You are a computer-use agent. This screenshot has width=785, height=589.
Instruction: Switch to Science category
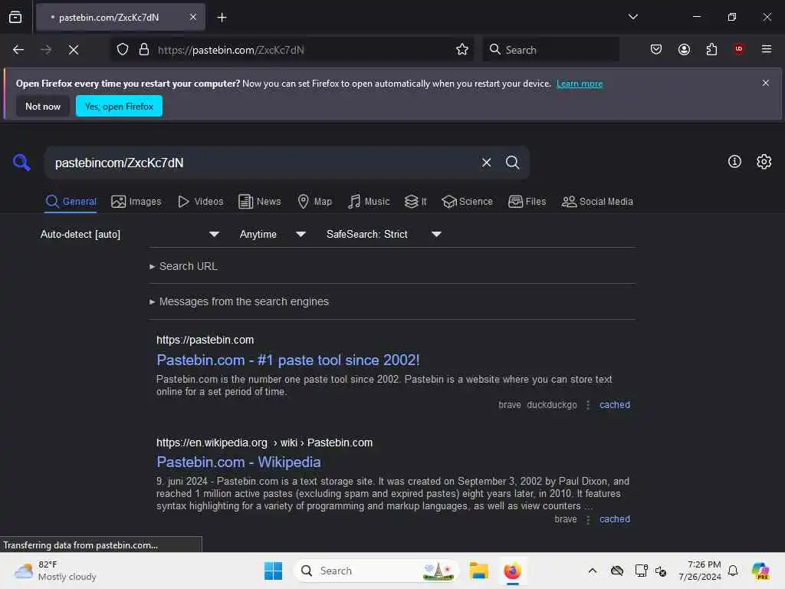tap(467, 202)
